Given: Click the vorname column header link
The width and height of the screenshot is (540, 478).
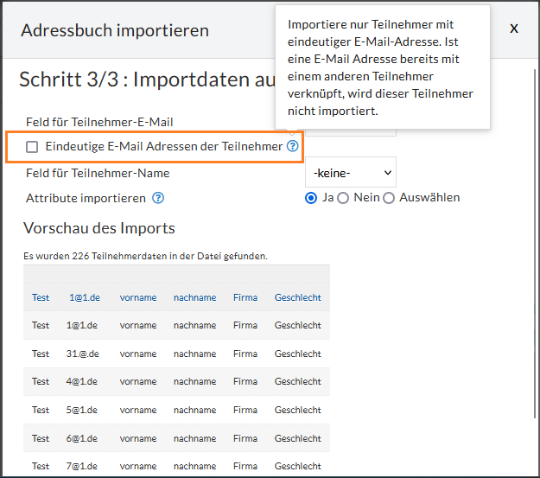Looking at the screenshot, I should (138, 297).
